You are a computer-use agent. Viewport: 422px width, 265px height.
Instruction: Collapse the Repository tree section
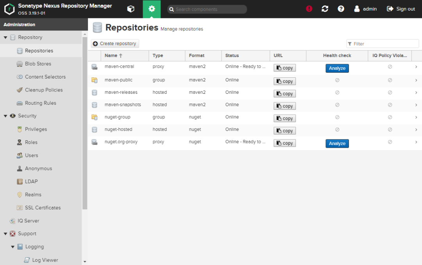pos(5,38)
